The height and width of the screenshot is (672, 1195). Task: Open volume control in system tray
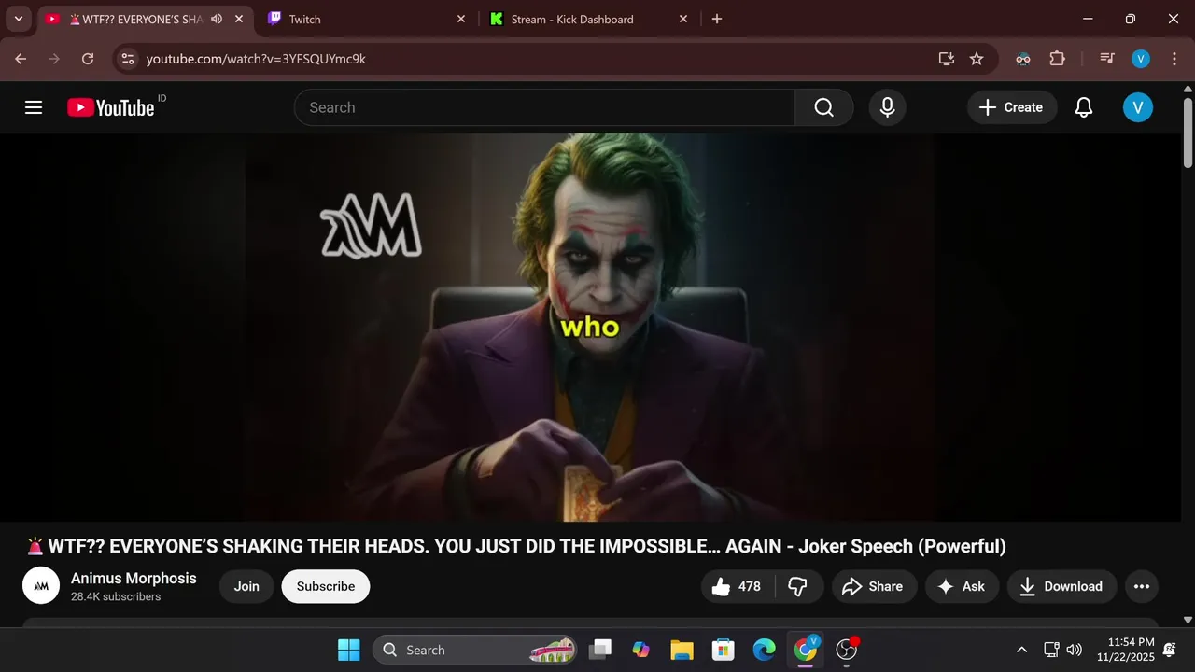tap(1075, 650)
